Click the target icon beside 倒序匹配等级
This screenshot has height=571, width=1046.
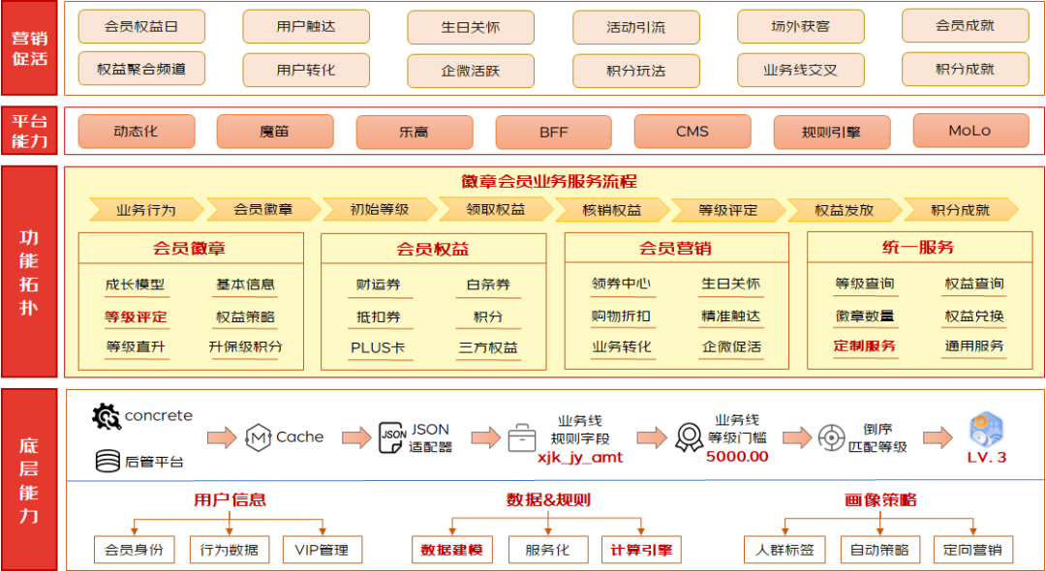831,437
